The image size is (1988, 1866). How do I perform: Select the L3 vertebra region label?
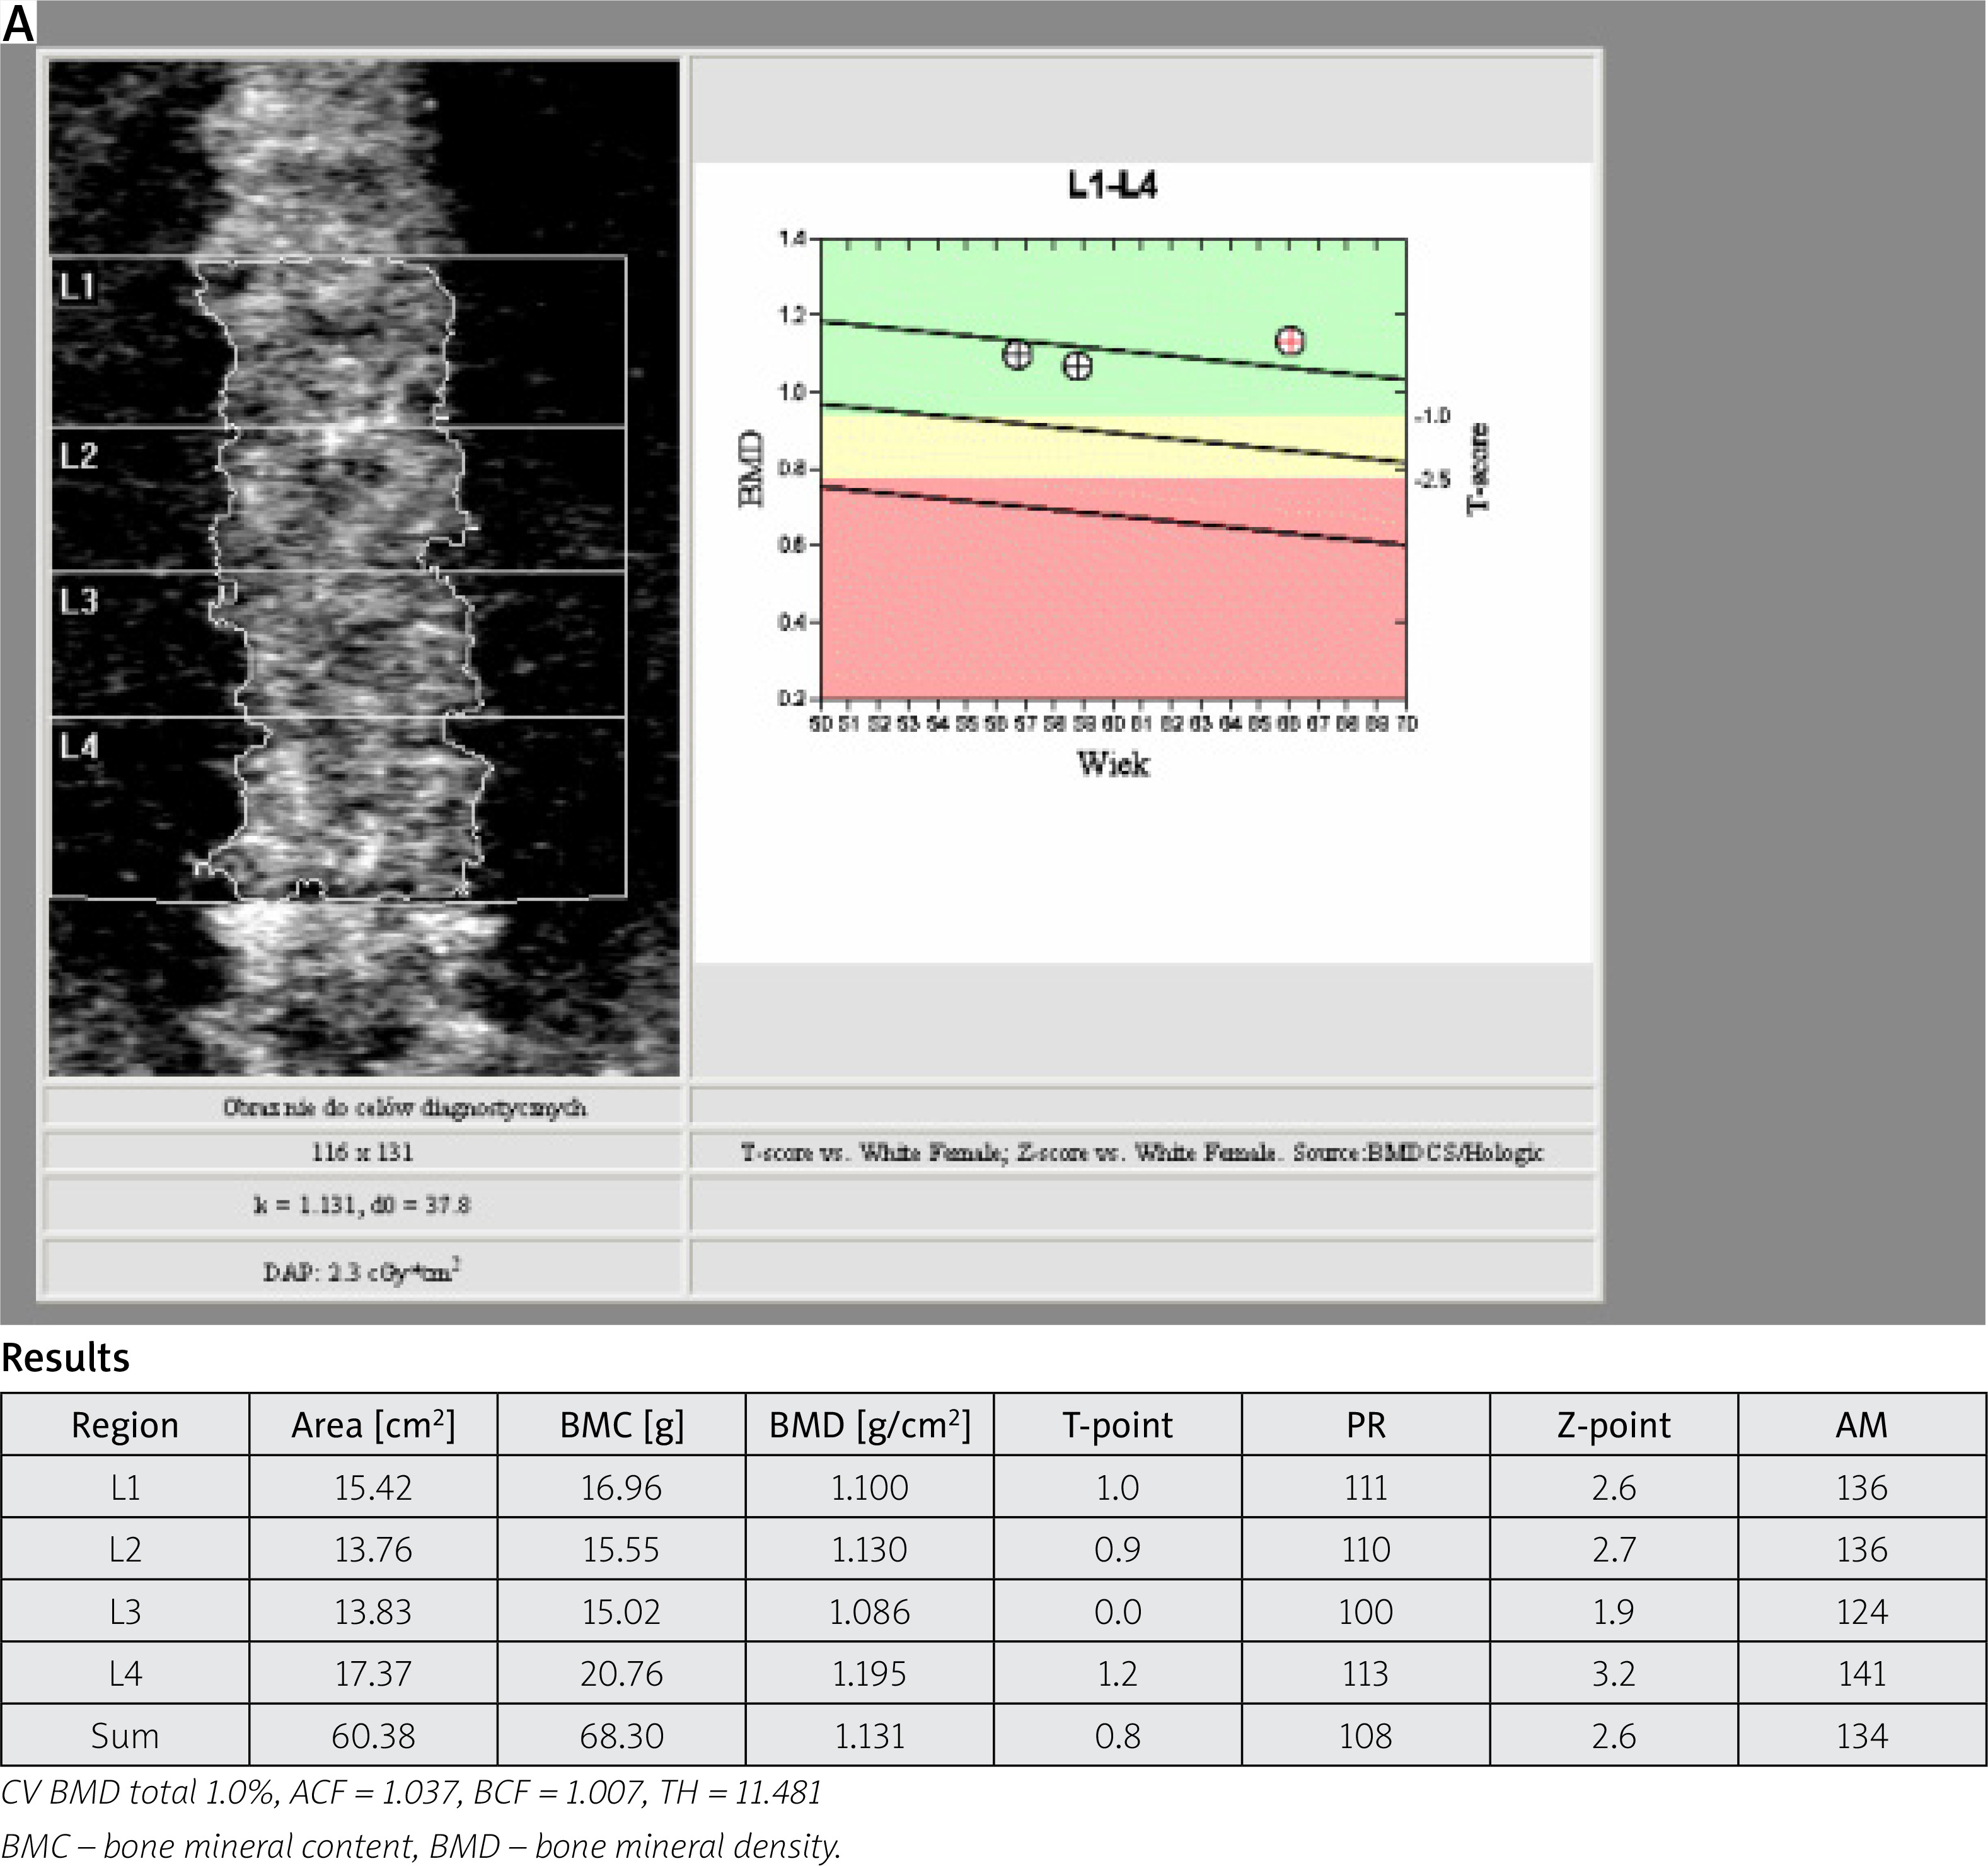78,601
